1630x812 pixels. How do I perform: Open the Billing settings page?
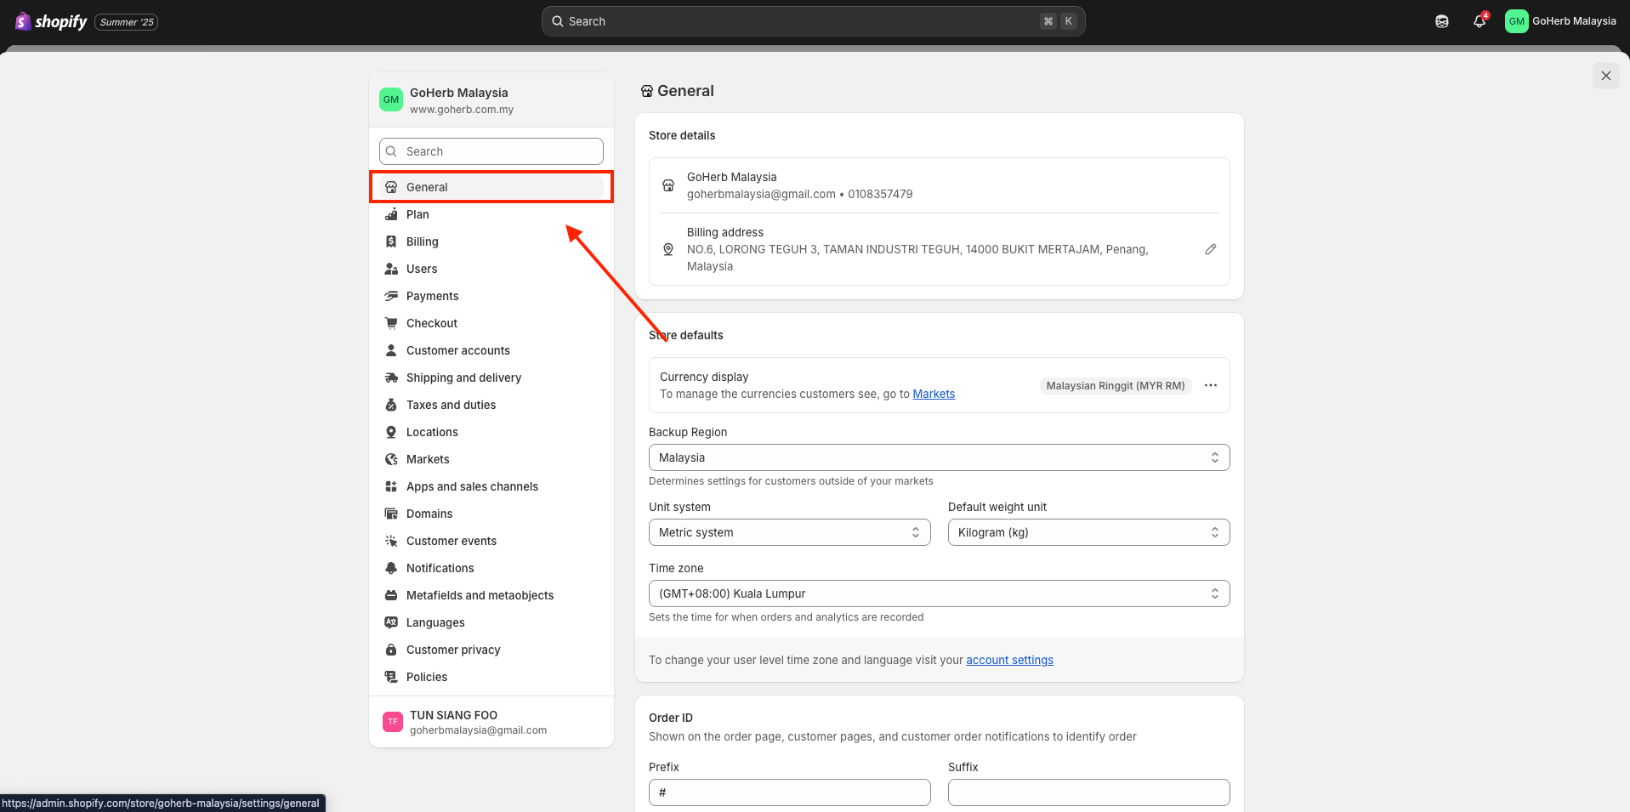coord(491,241)
